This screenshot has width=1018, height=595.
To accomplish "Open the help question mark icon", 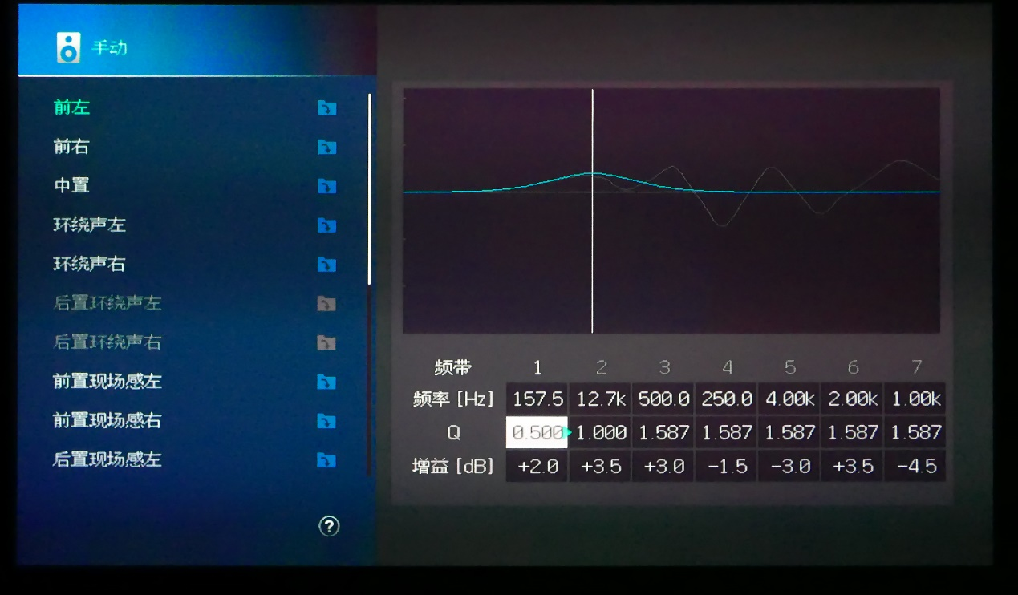I will pyautogui.click(x=329, y=526).
